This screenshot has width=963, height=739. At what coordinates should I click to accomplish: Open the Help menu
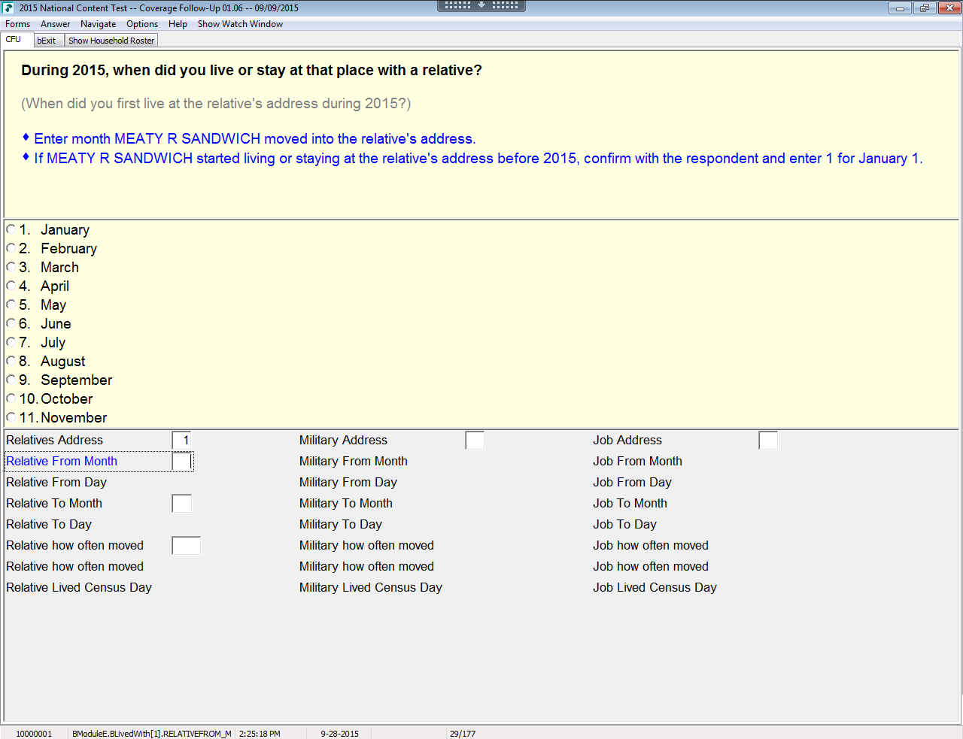point(178,24)
